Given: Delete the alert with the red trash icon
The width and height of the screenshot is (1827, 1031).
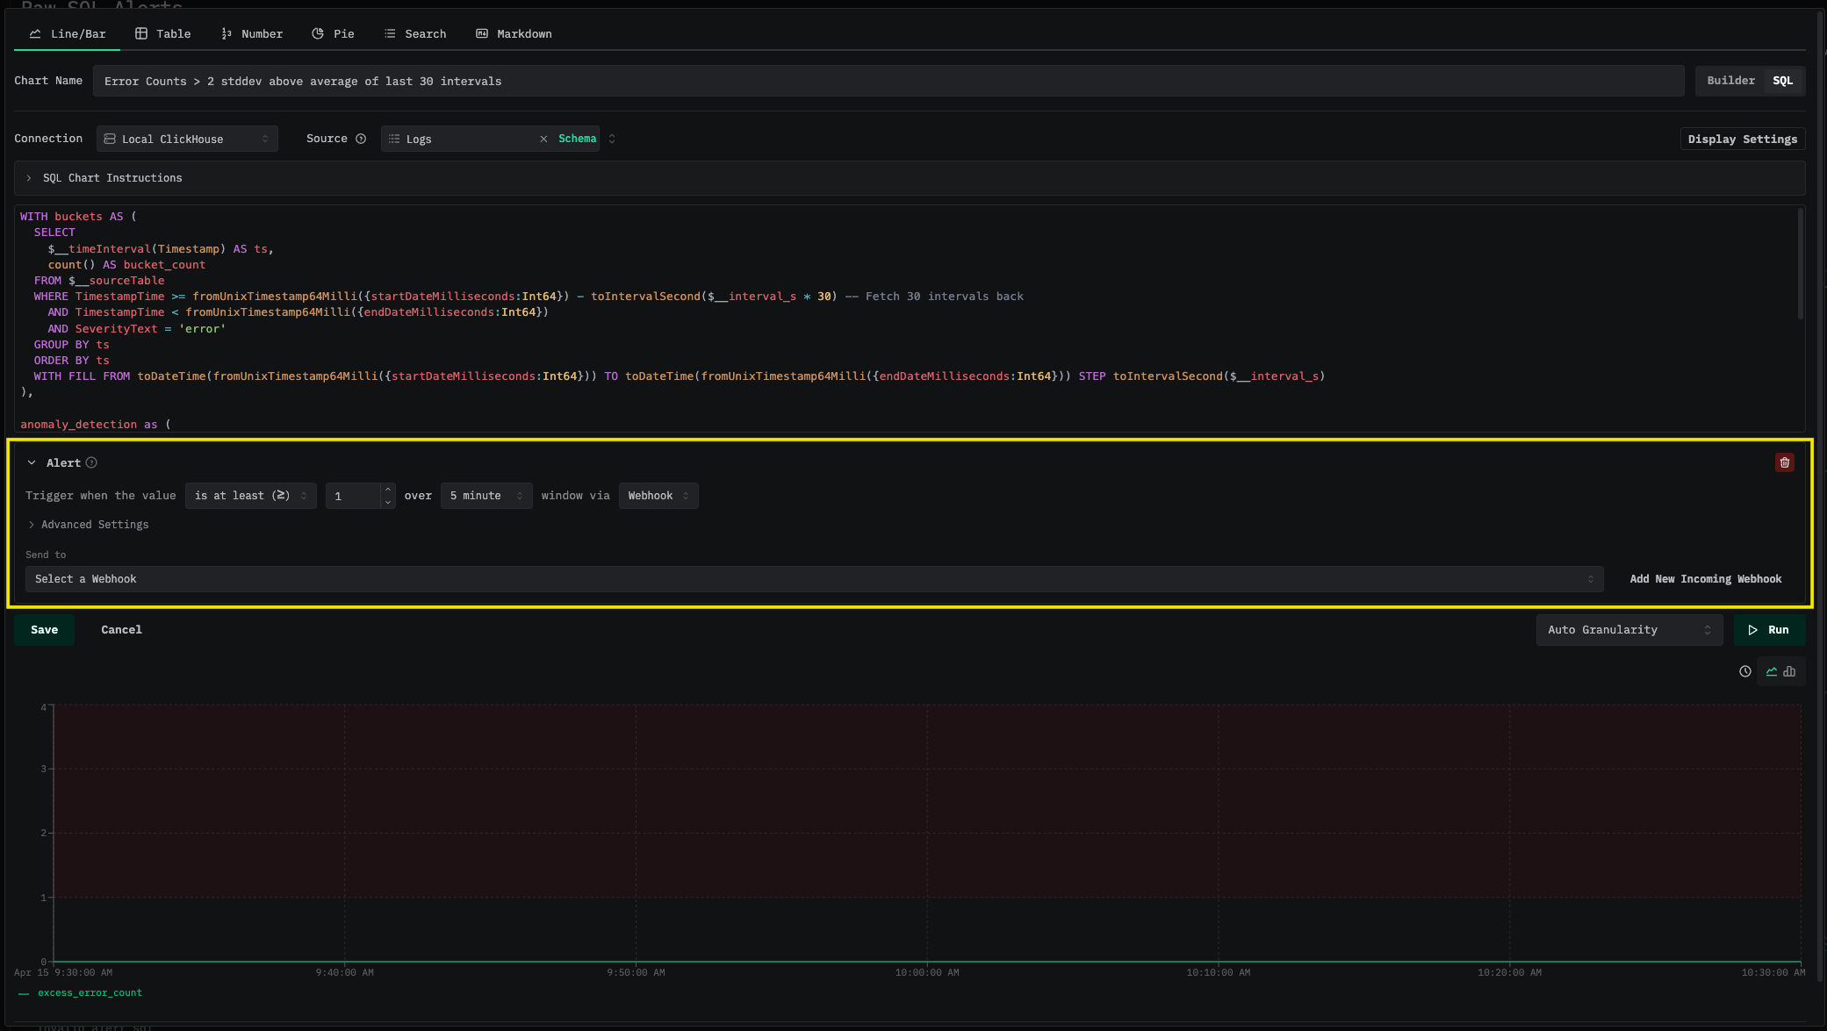Looking at the screenshot, I should pyautogui.click(x=1784, y=462).
